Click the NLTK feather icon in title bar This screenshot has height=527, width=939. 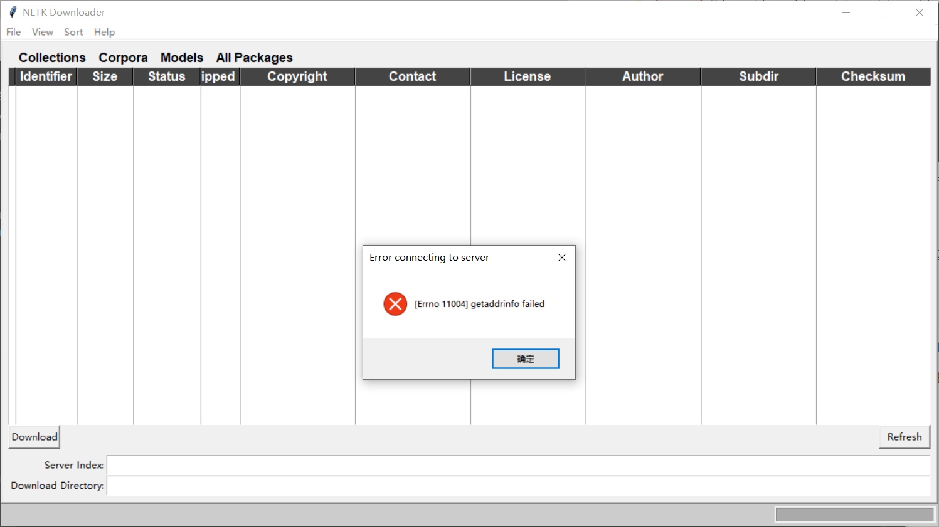tap(13, 12)
